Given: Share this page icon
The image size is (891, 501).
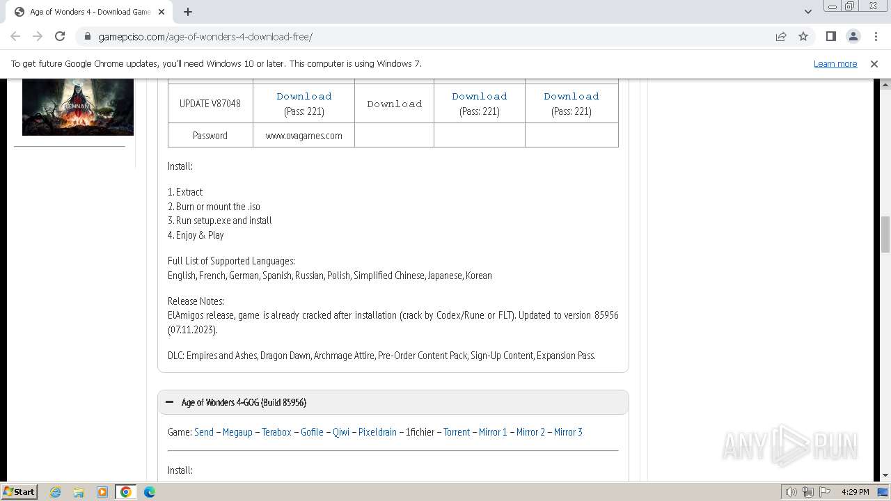Looking at the screenshot, I should coord(781,36).
